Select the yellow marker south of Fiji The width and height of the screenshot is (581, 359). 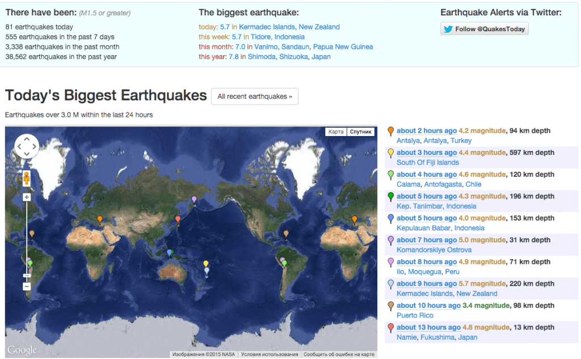click(207, 262)
